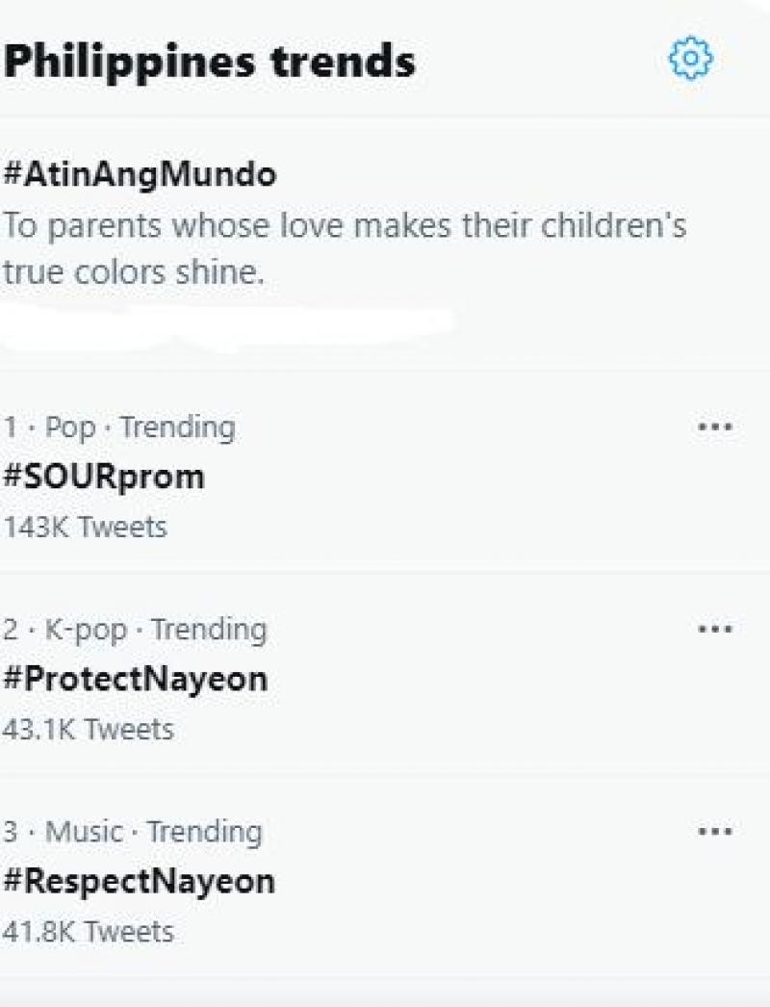This screenshot has height=1007, width=770.
Task: Click the Philippines trends heading
Action: click(x=210, y=63)
